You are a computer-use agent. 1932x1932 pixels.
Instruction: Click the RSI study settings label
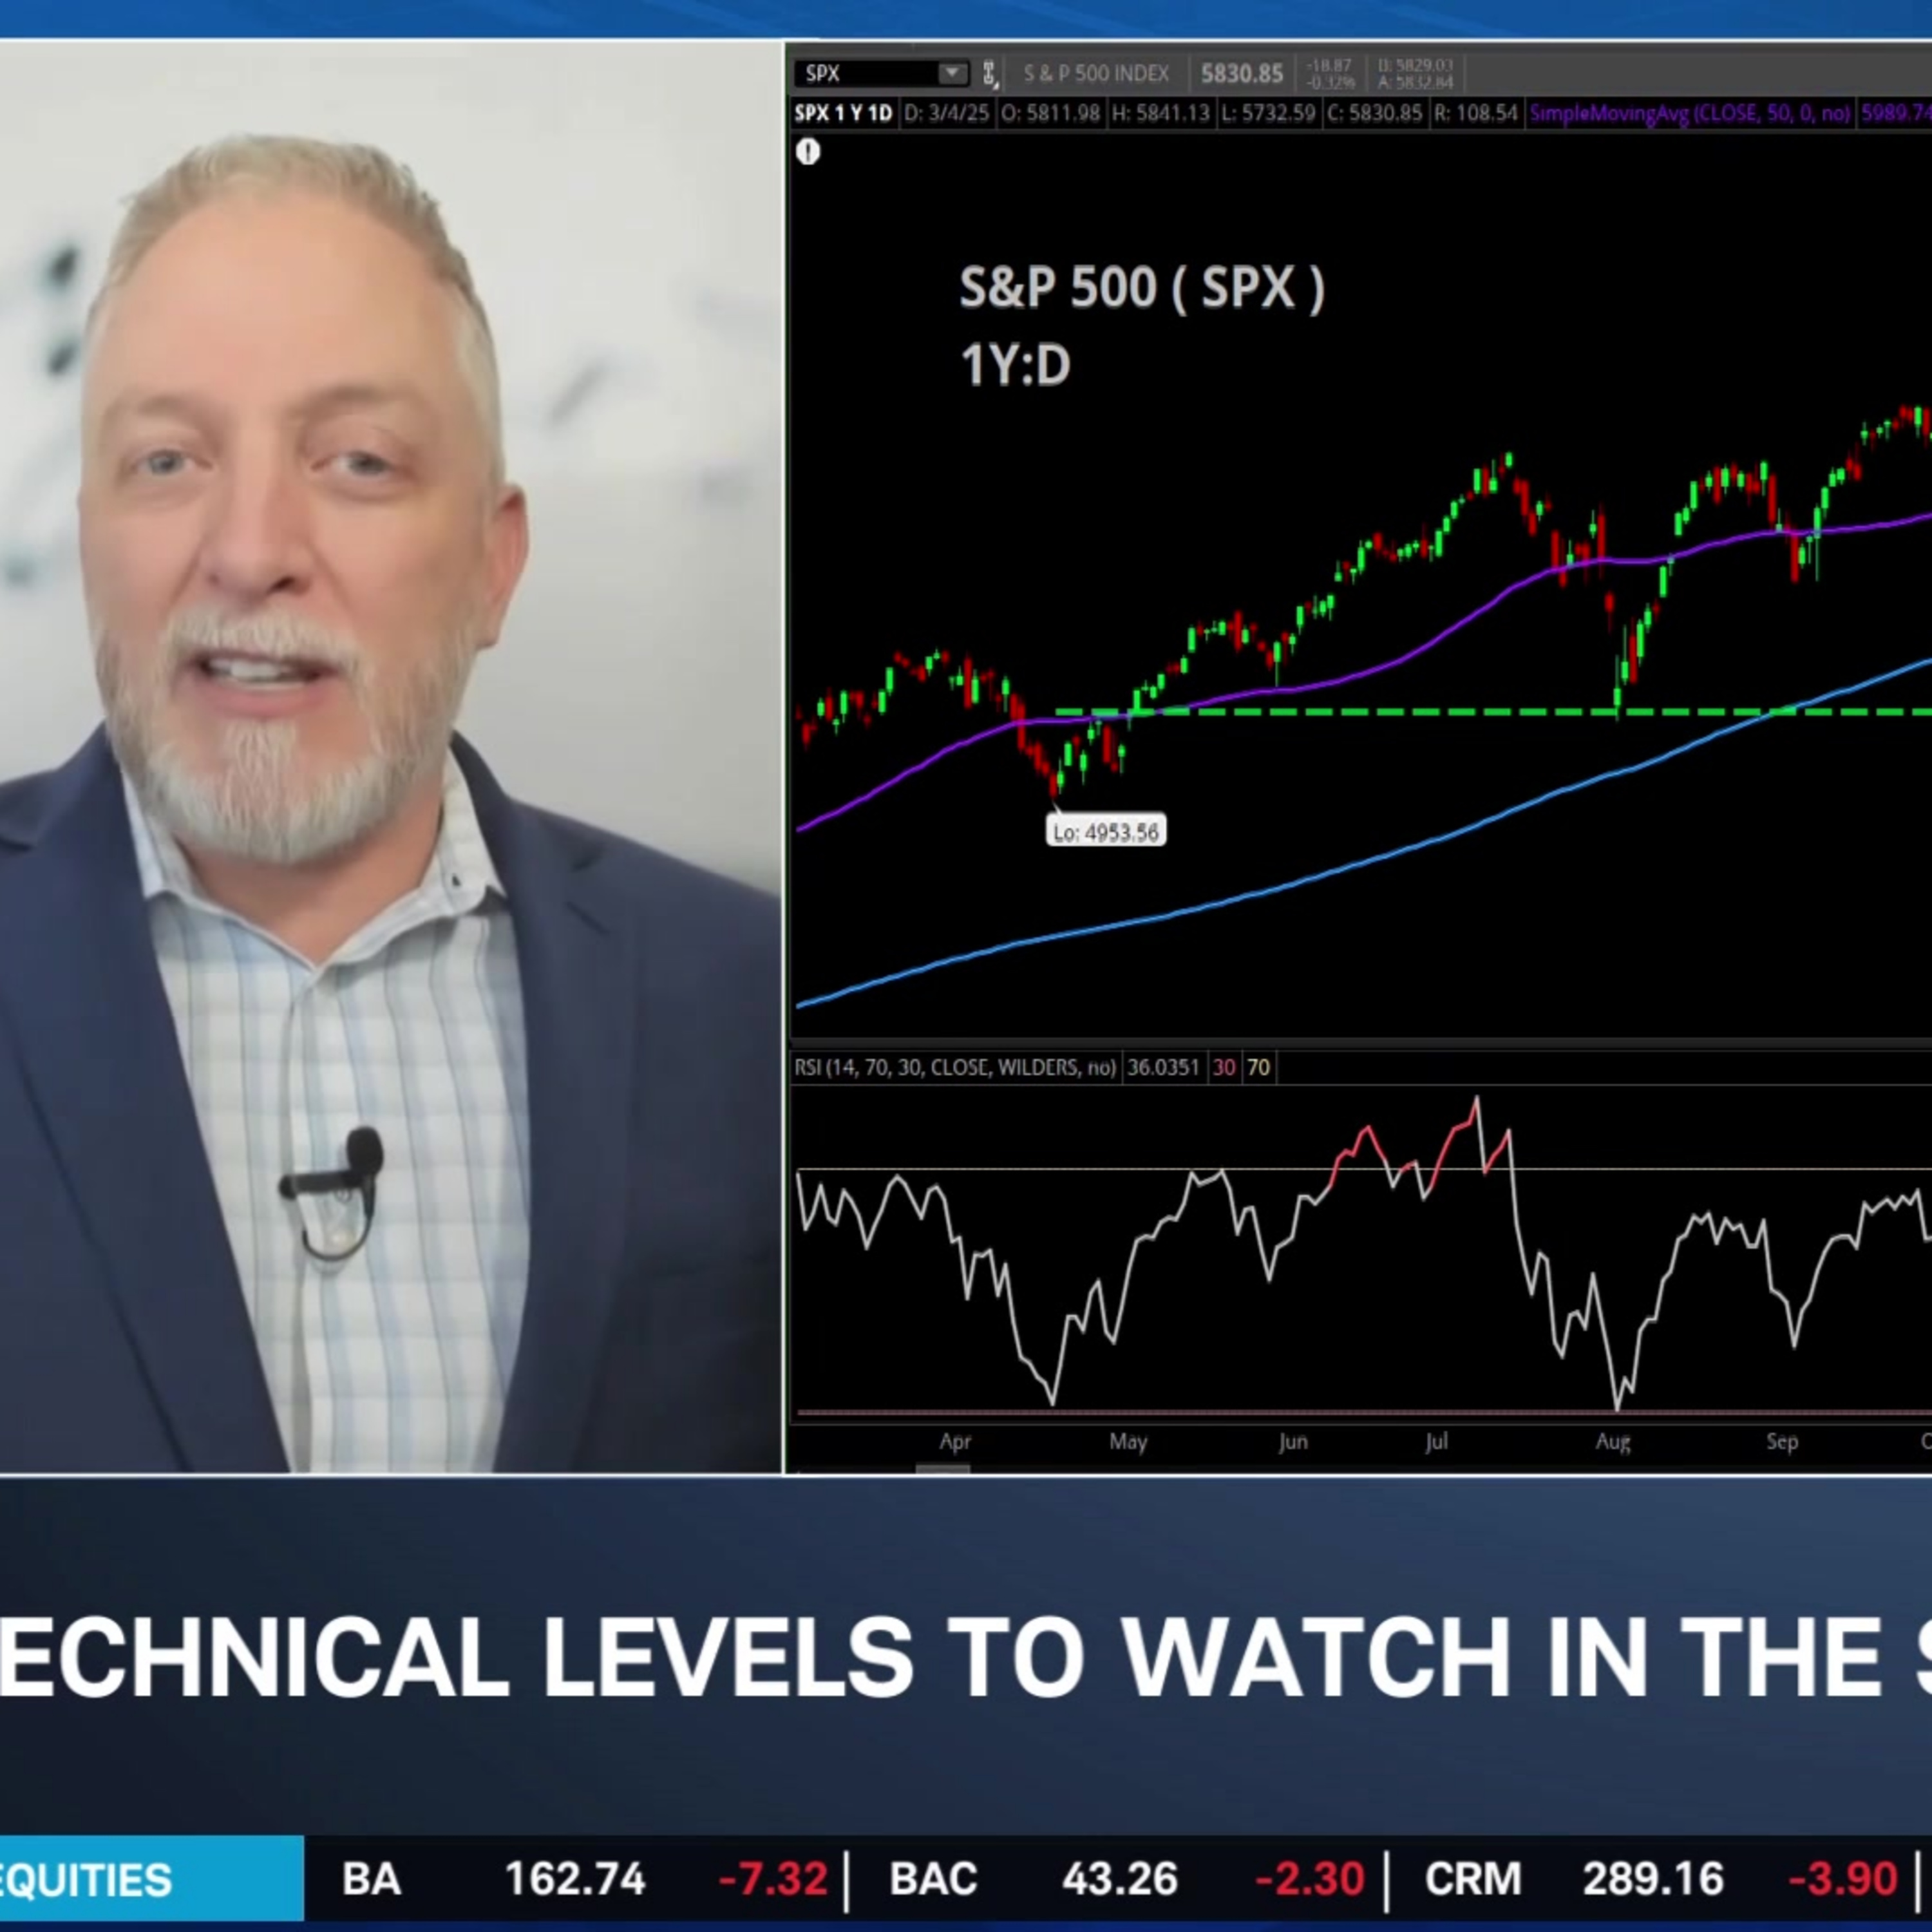[x=955, y=1067]
